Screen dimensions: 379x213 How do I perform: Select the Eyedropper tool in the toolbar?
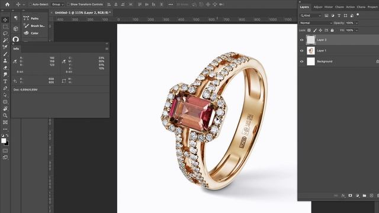click(x=5, y=47)
